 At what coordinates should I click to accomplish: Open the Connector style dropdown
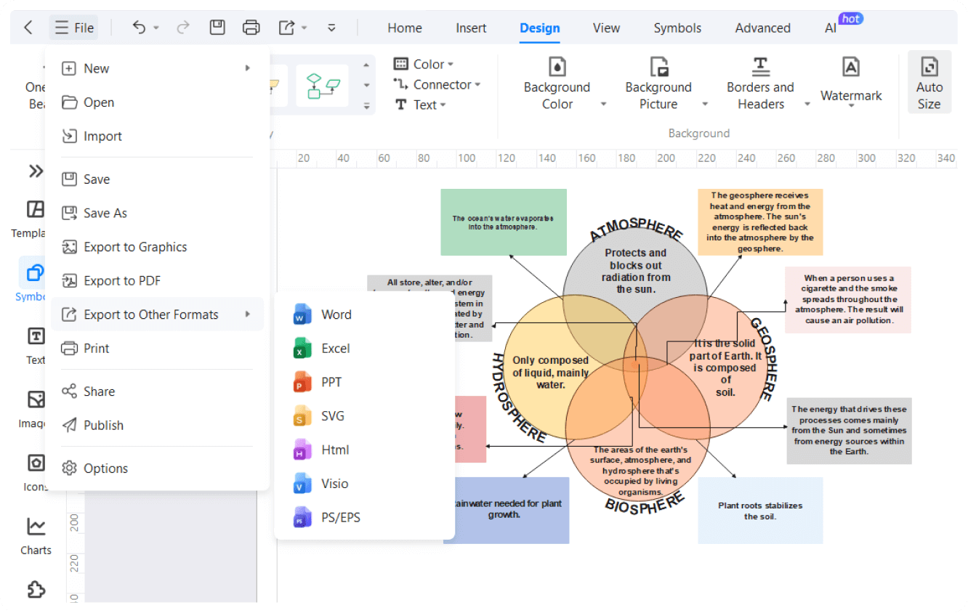tap(437, 84)
